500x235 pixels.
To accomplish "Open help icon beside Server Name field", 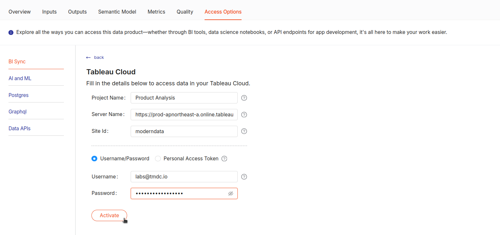I will click(x=244, y=114).
